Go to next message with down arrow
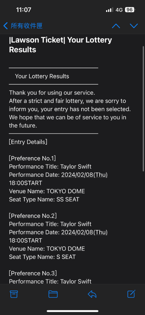The image size is (145, 315). click(x=134, y=26)
